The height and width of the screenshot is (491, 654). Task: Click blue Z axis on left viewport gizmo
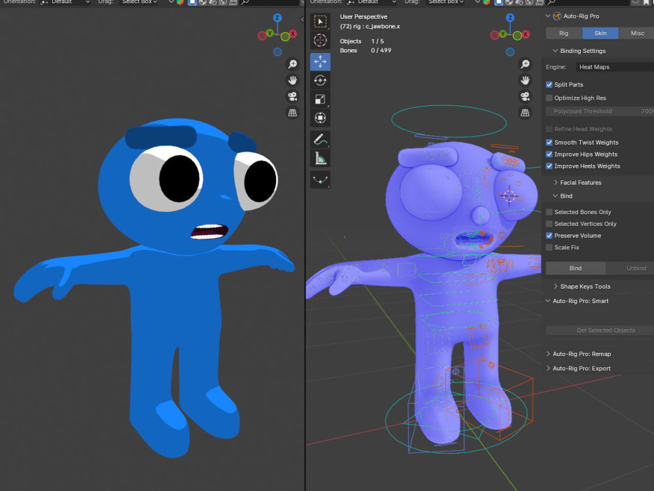tap(277, 18)
